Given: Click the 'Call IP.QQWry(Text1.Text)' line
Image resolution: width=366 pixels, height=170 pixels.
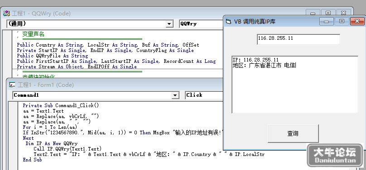Looking at the screenshot, I should click(x=67, y=149).
